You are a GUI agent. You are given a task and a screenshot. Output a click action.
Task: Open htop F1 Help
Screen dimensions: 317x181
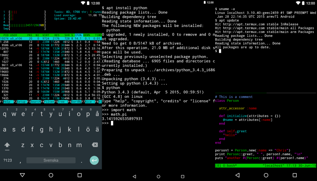7,102
